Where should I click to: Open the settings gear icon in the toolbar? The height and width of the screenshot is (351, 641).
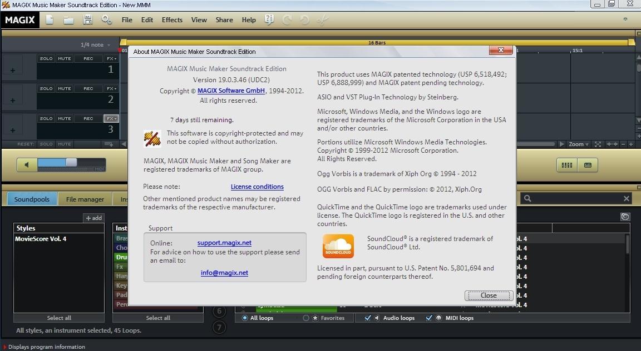click(x=107, y=19)
